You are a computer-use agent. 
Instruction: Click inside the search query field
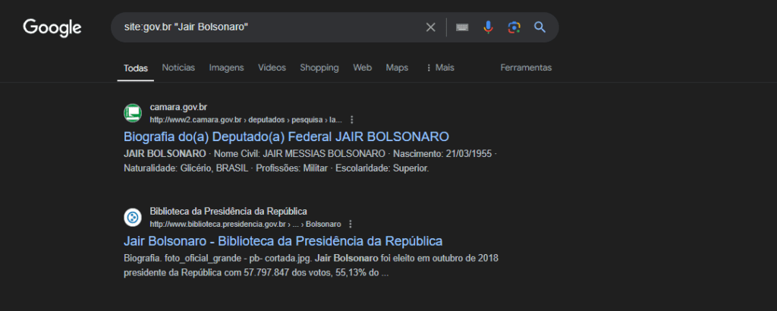pos(266,27)
